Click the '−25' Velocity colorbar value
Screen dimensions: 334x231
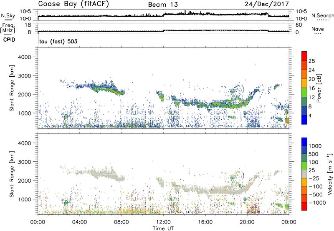[x=314, y=178]
